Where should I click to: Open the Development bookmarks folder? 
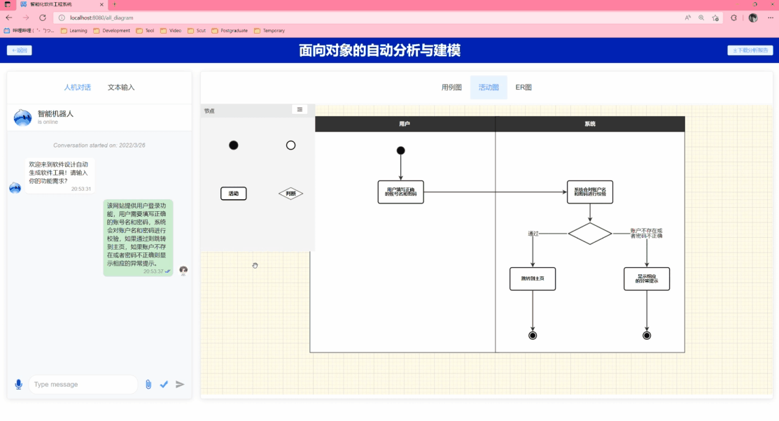coord(112,31)
